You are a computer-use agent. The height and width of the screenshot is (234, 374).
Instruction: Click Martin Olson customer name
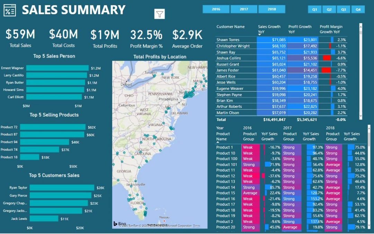[x=228, y=113]
